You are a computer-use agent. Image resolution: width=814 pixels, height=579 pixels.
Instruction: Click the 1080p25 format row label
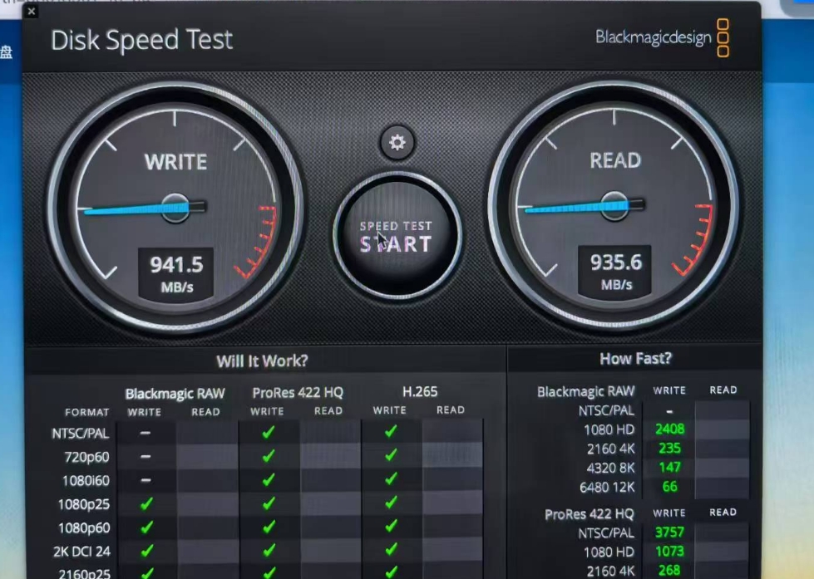point(84,505)
